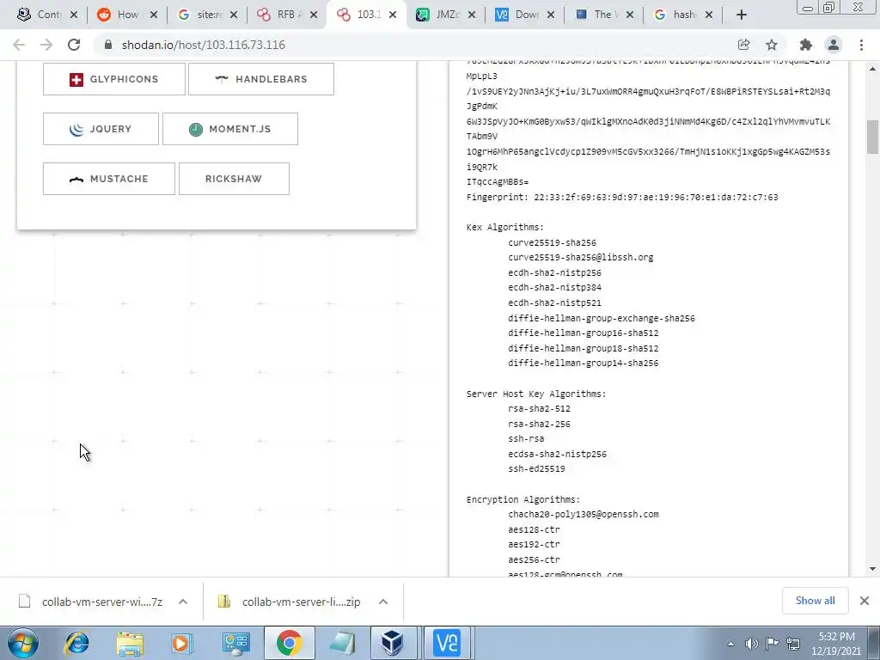
Task: Open Chrome three-dot menu
Action: [861, 45]
